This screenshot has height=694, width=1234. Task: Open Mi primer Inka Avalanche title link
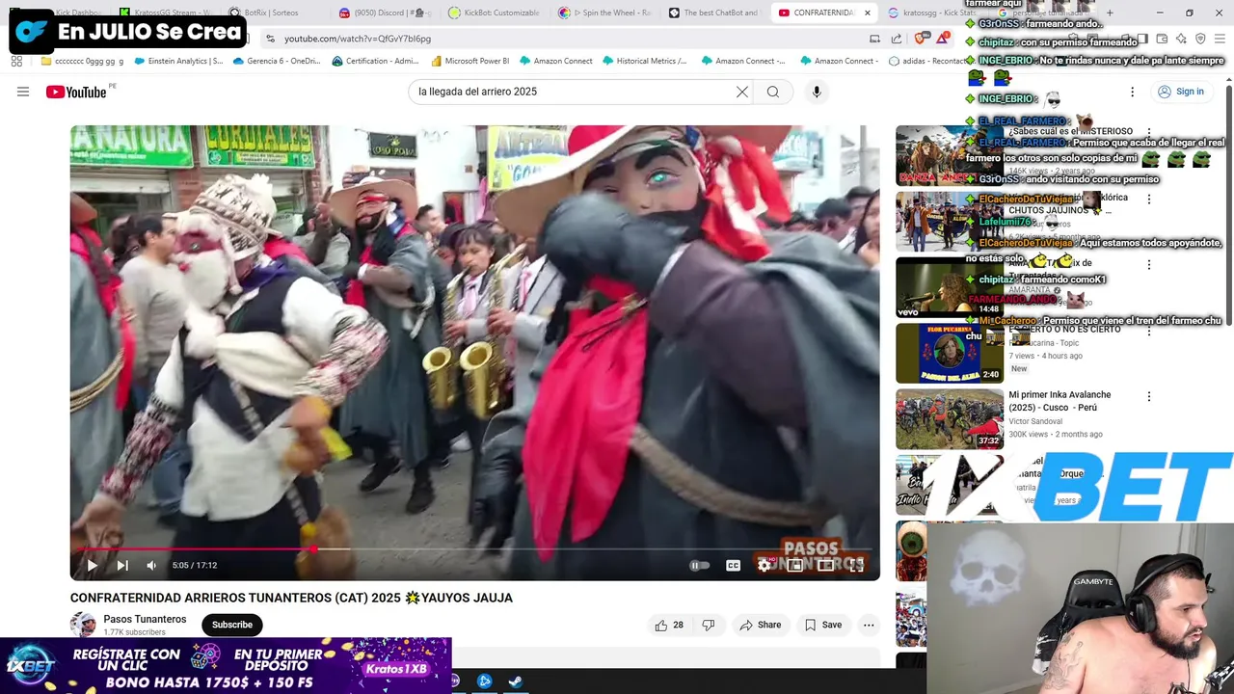click(1060, 401)
